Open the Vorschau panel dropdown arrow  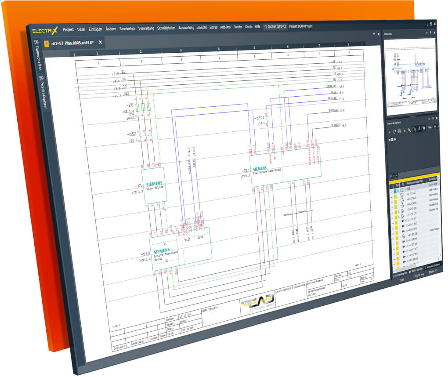[426, 33]
